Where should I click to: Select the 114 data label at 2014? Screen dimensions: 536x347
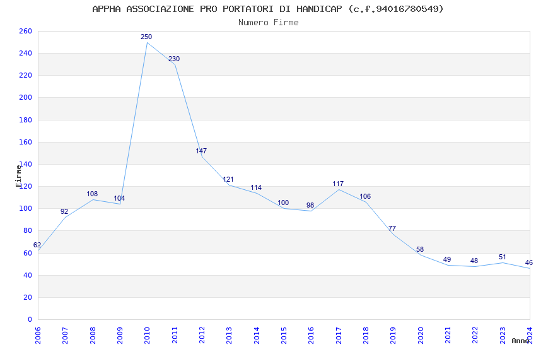pyautogui.click(x=256, y=187)
